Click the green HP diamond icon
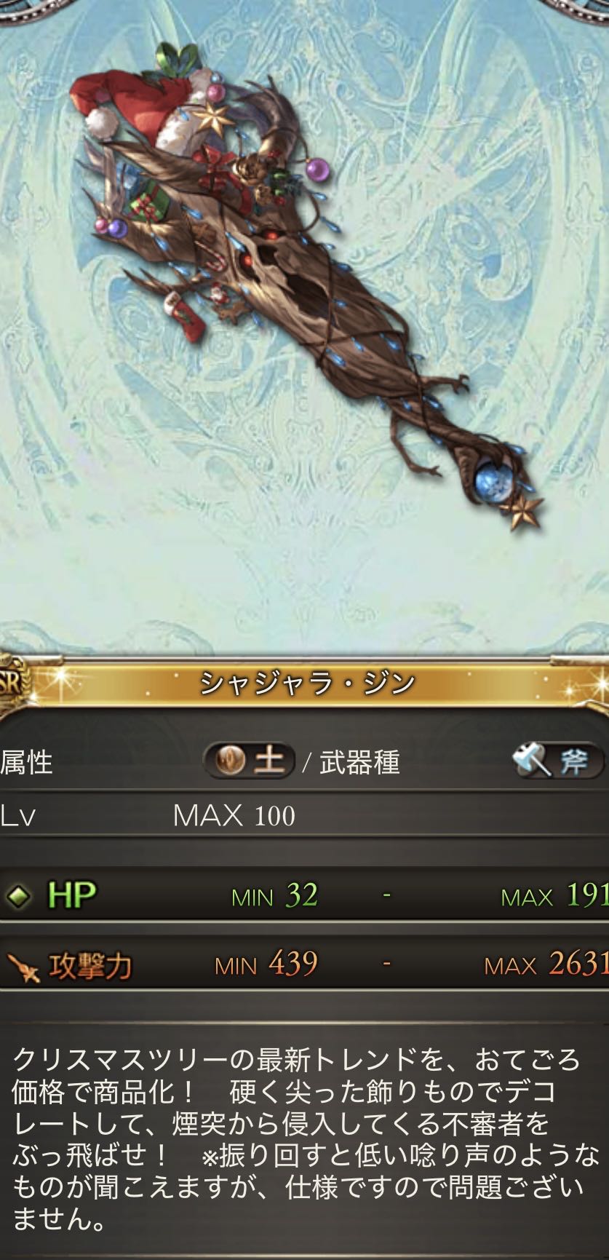Screen dimensions: 609x1260 coord(18,896)
